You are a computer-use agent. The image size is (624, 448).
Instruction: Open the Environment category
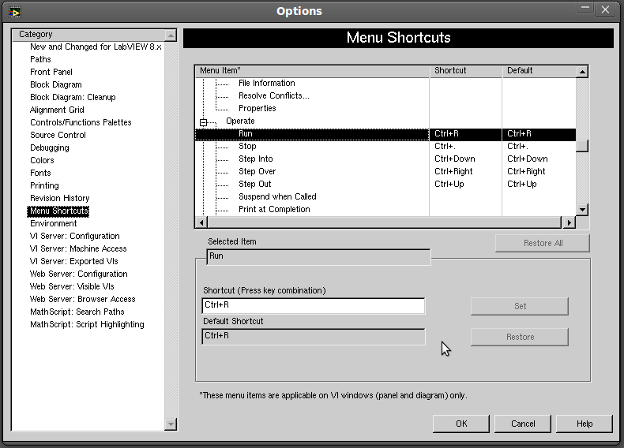coord(53,223)
